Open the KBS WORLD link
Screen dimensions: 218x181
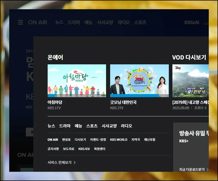coord(119,140)
